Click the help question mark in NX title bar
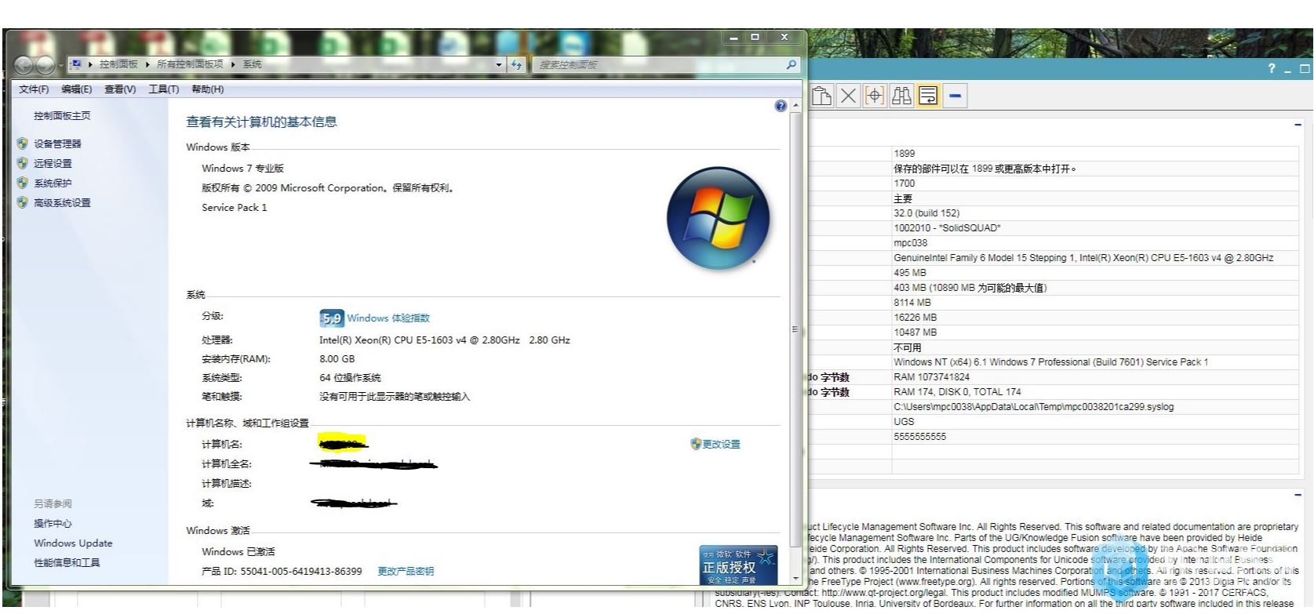Screen dimensions: 1314x614 (1272, 69)
